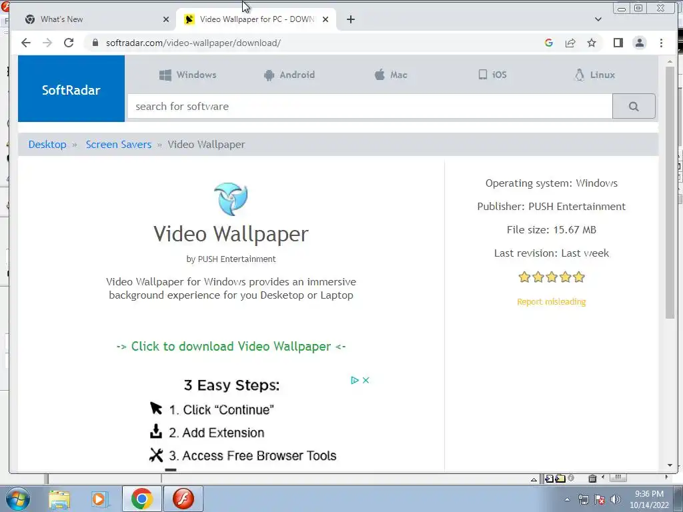
Task: Open the Mac software category
Action: click(391, 75)
